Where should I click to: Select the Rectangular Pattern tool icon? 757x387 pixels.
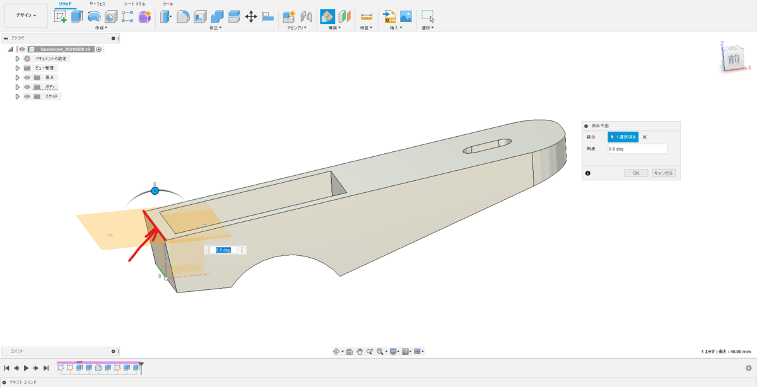pos(127,17)
